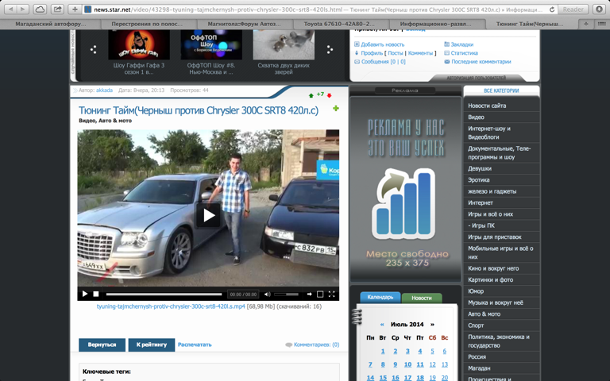
Task: Click the green upvote arrow on the article
Action: [x=311, y=95]
